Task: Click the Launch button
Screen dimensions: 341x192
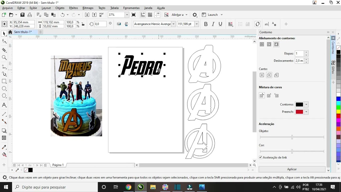Action: click(x=212, y=15)
